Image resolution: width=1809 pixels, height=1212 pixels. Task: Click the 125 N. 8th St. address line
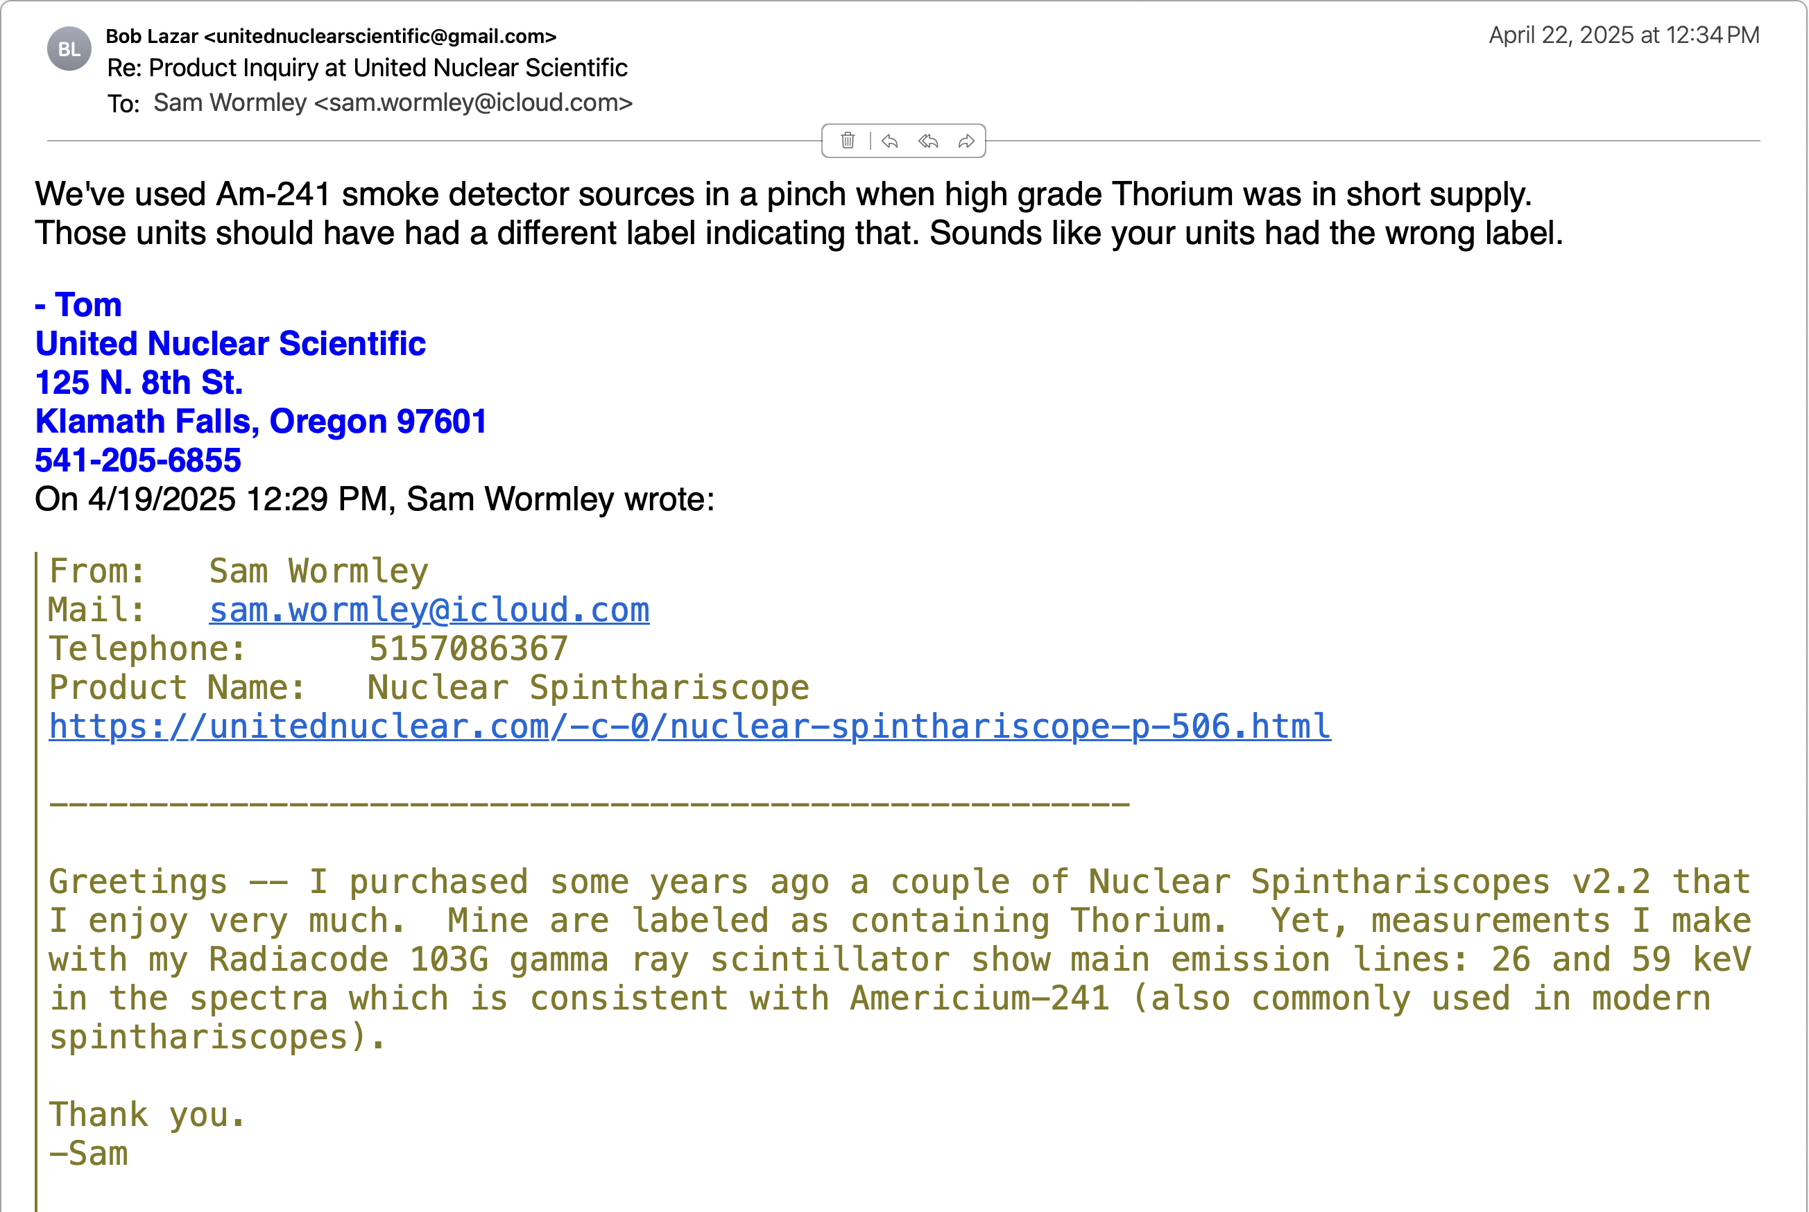(x=139, y=383)
